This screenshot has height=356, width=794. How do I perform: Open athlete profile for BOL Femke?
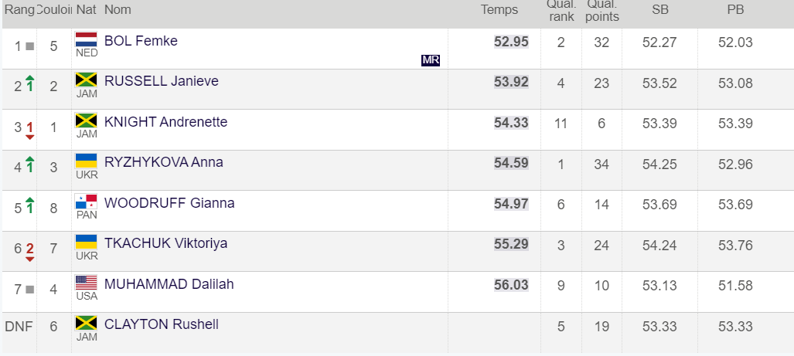(x=141, y=41)
